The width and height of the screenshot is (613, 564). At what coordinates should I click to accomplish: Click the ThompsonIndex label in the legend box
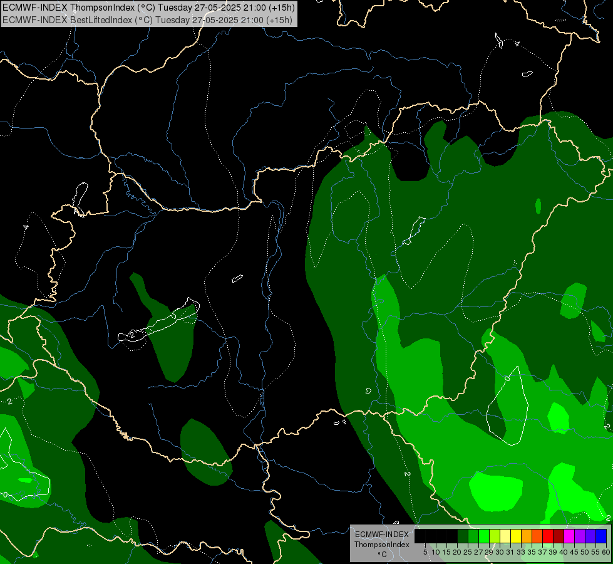381,545
